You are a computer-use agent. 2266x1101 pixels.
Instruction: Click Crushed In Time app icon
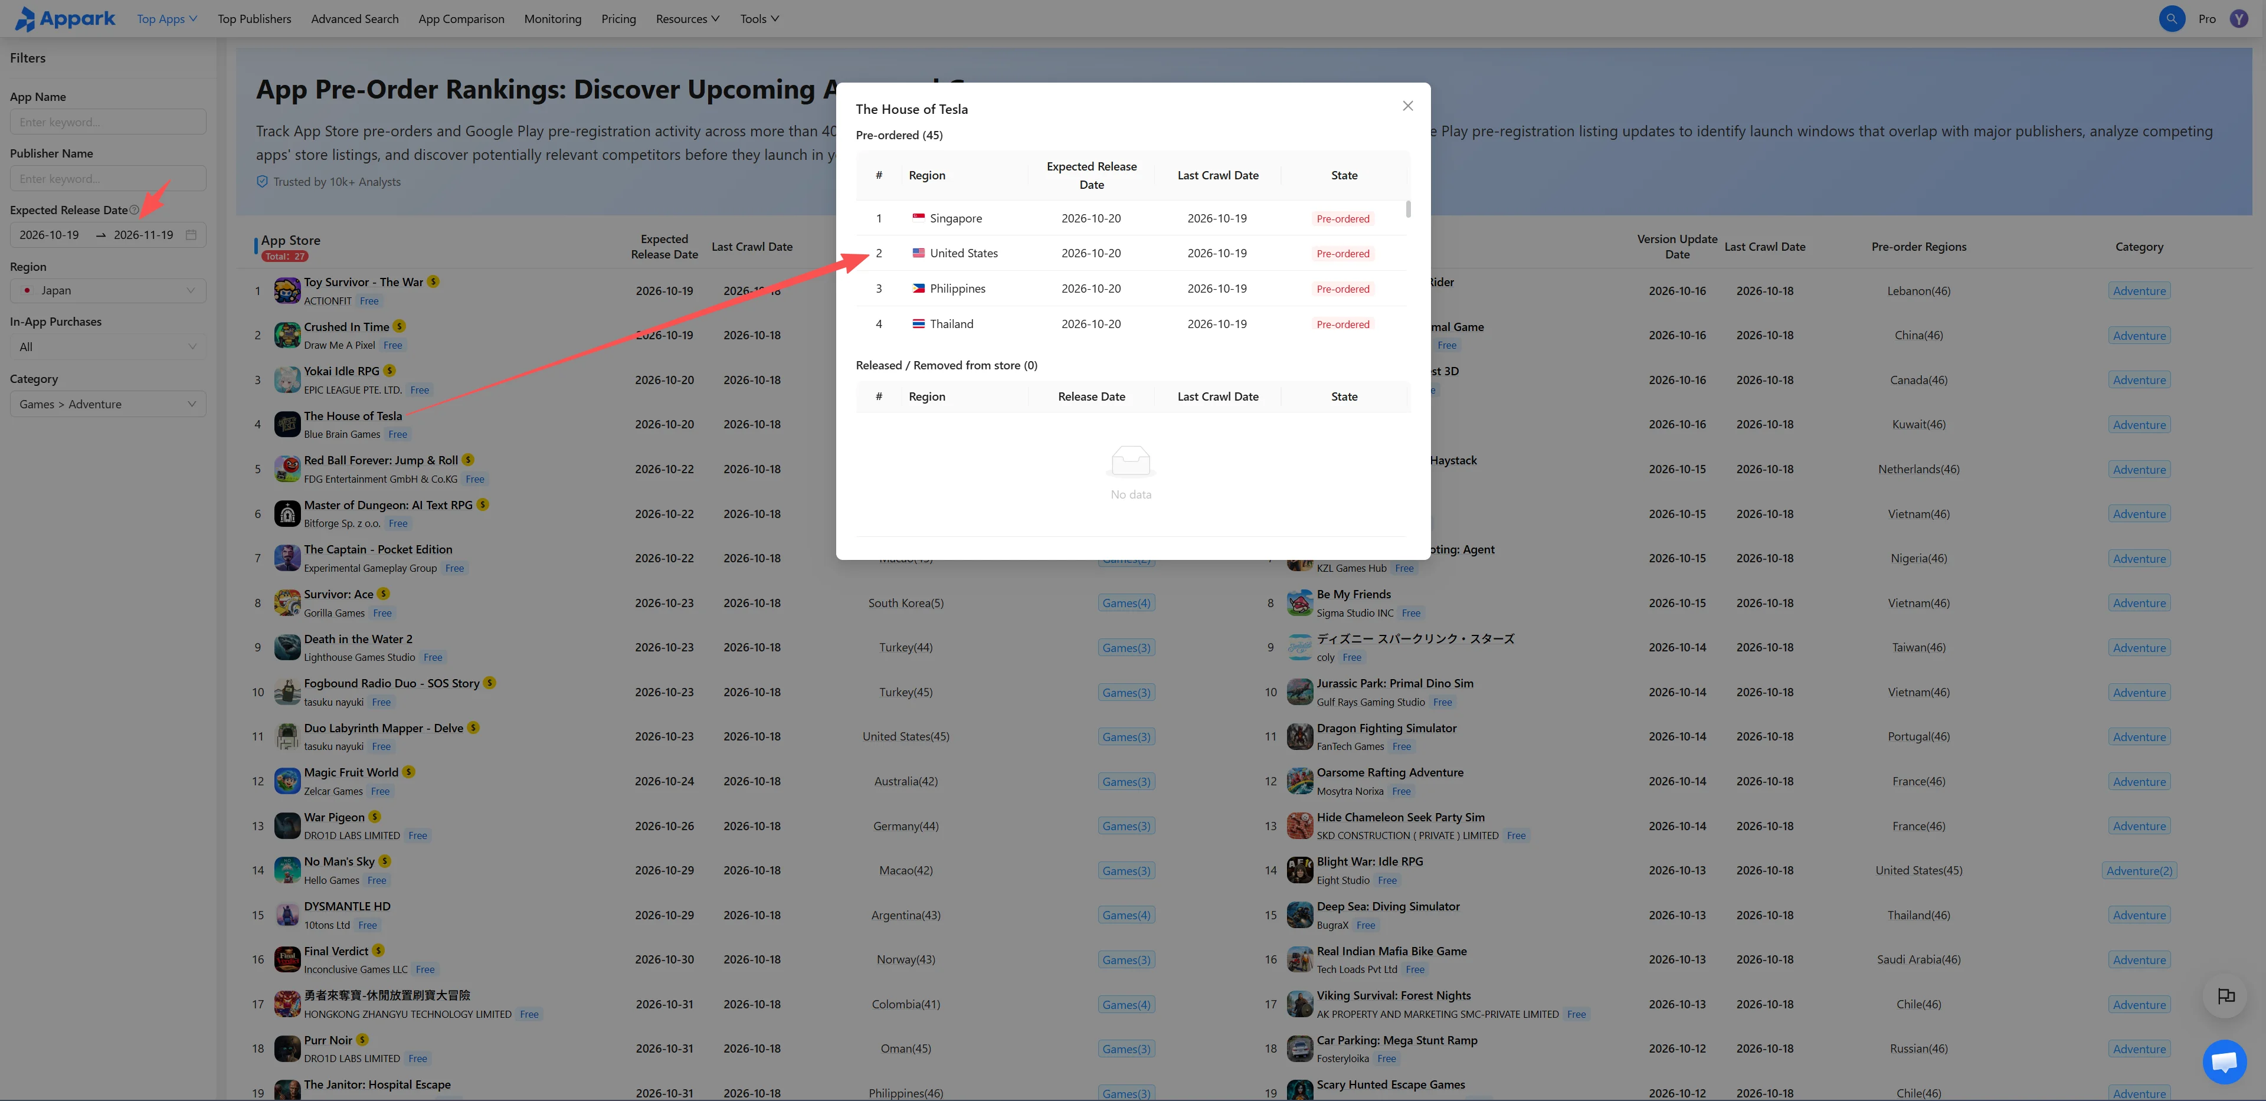tap(287, 335)
